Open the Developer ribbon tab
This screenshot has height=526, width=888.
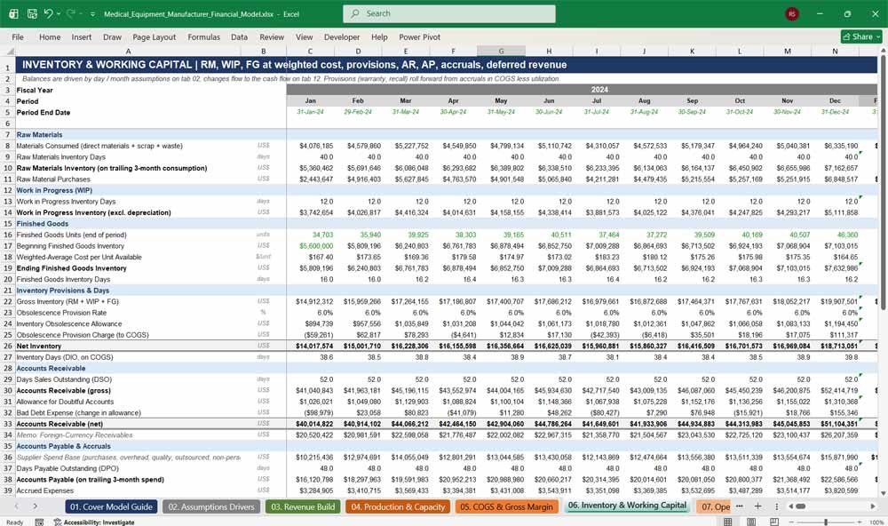342,36
